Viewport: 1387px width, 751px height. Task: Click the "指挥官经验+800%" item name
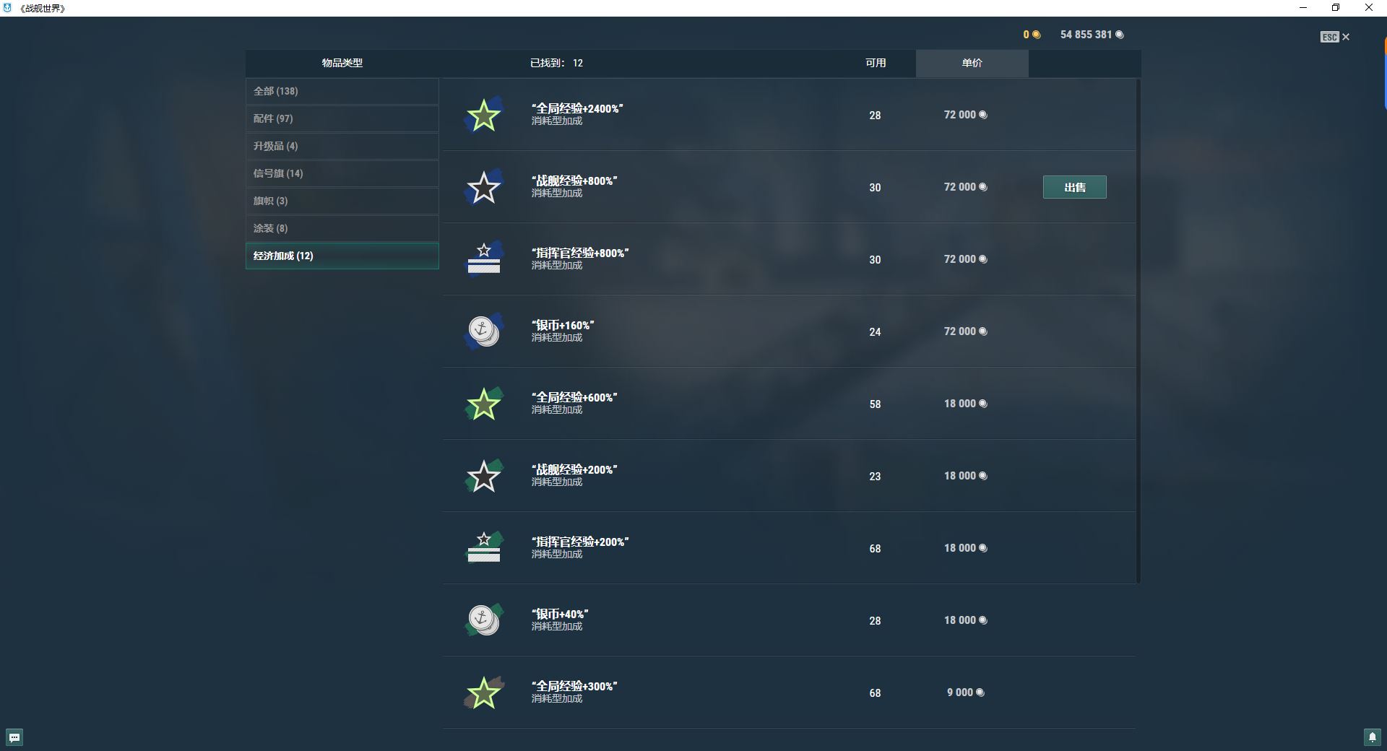click(x=580, y=253)
